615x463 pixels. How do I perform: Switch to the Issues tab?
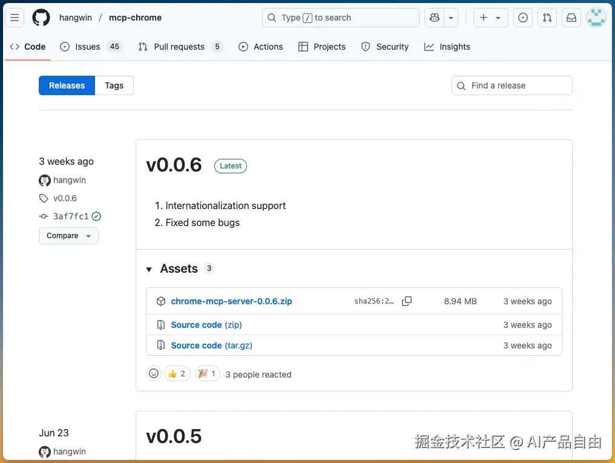click(x=91, y=47)
